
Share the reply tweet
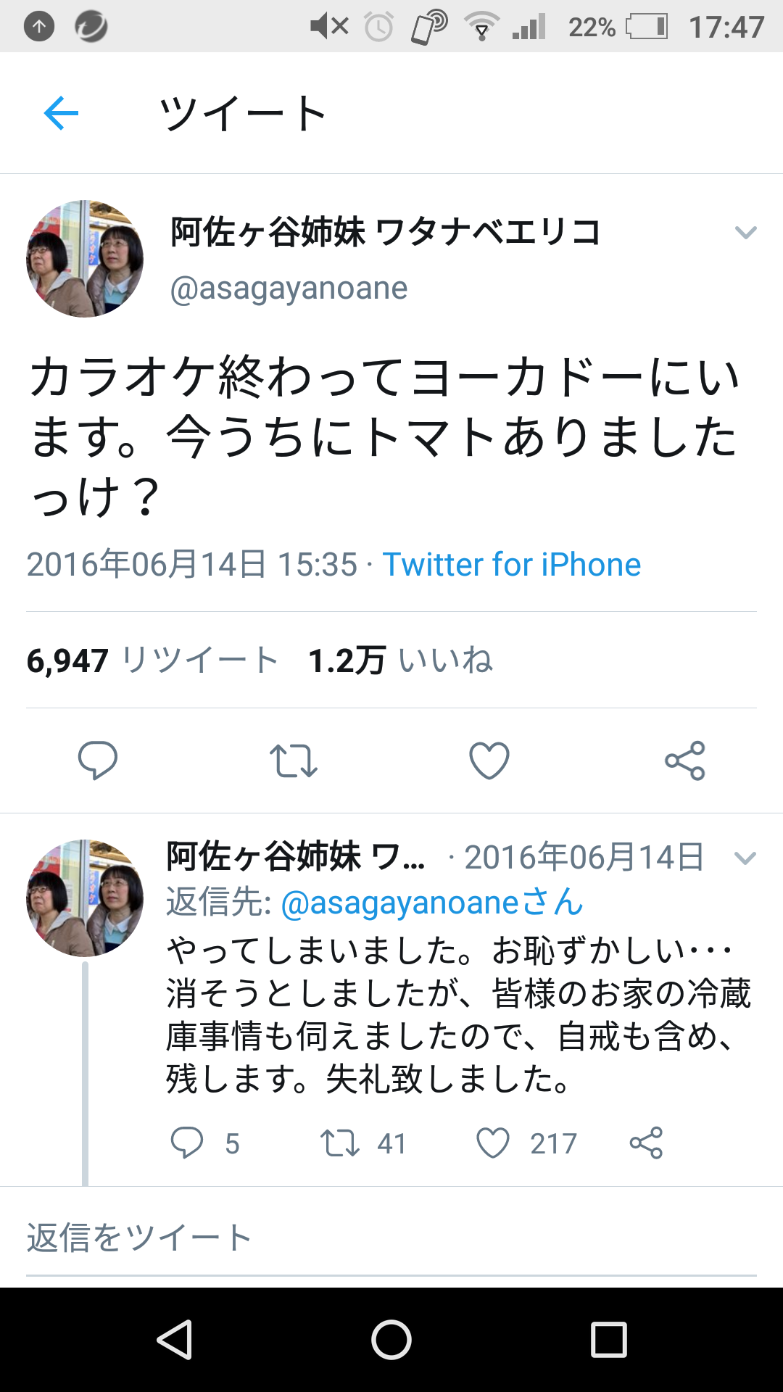pos(646,1143)
